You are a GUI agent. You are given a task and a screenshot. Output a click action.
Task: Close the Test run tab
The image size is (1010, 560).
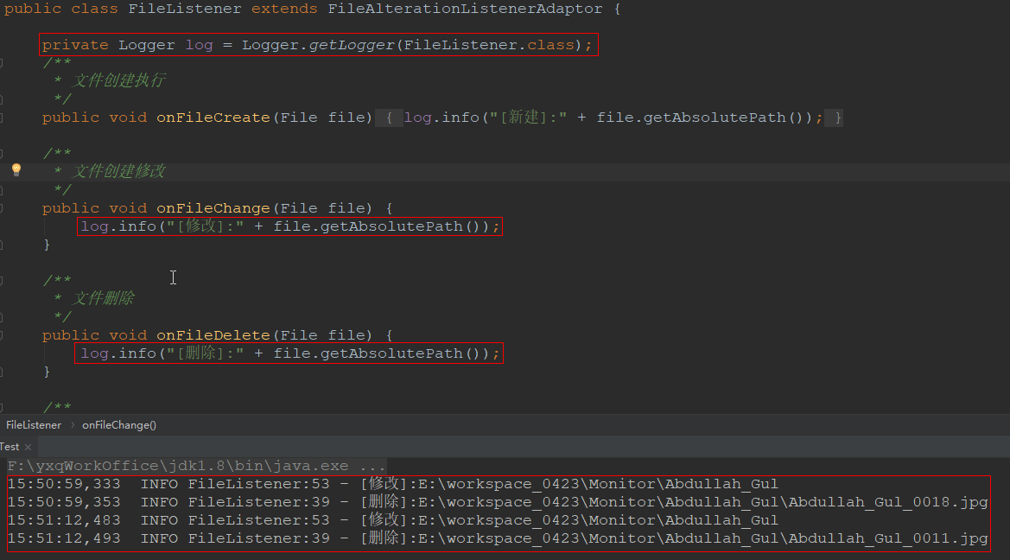pyautogui.click(x=28, y=448)
